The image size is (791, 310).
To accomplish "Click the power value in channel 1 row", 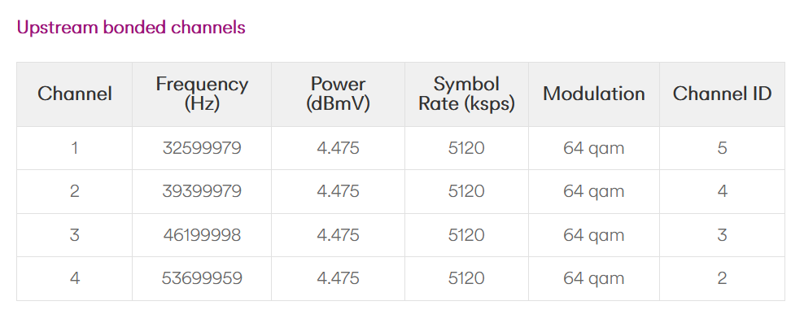I will tap(338, 148).
